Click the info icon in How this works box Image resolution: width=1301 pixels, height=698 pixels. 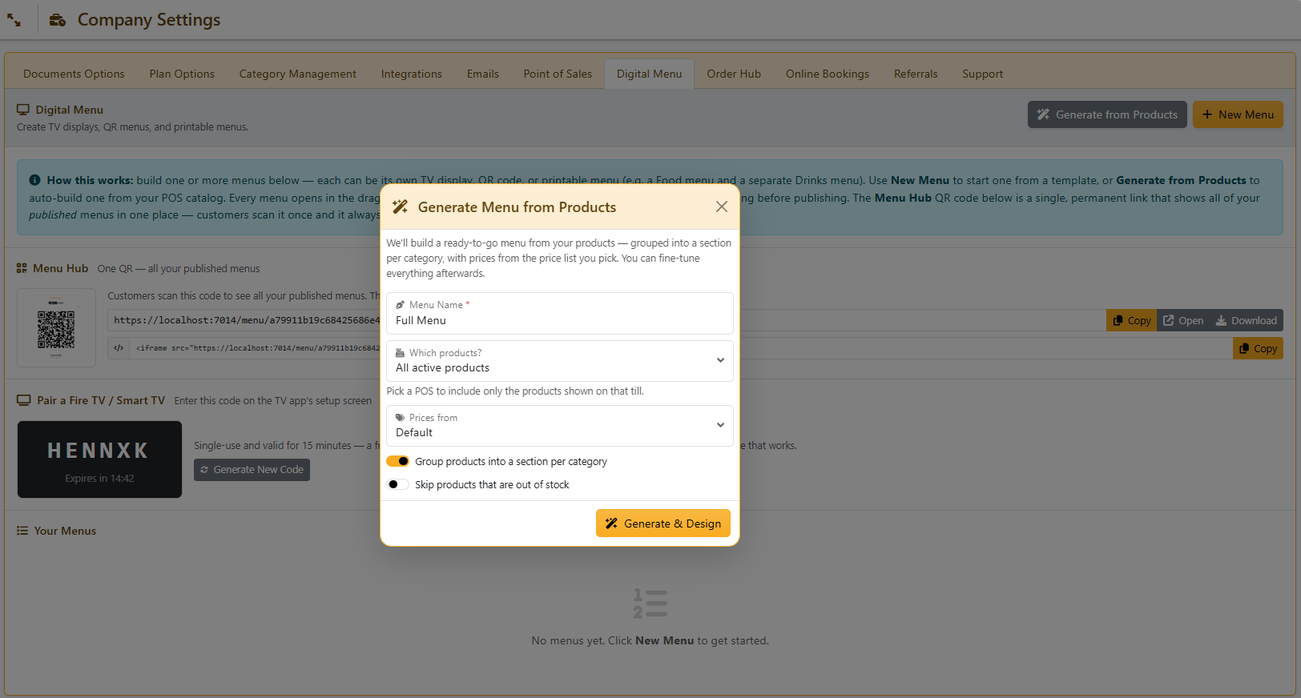tap(35, 180)
